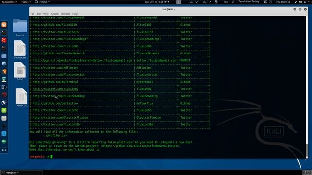Click the 'Adfluxion' alias cell
The width and height of the screenshot is (312, 175).
click(144, 68)
